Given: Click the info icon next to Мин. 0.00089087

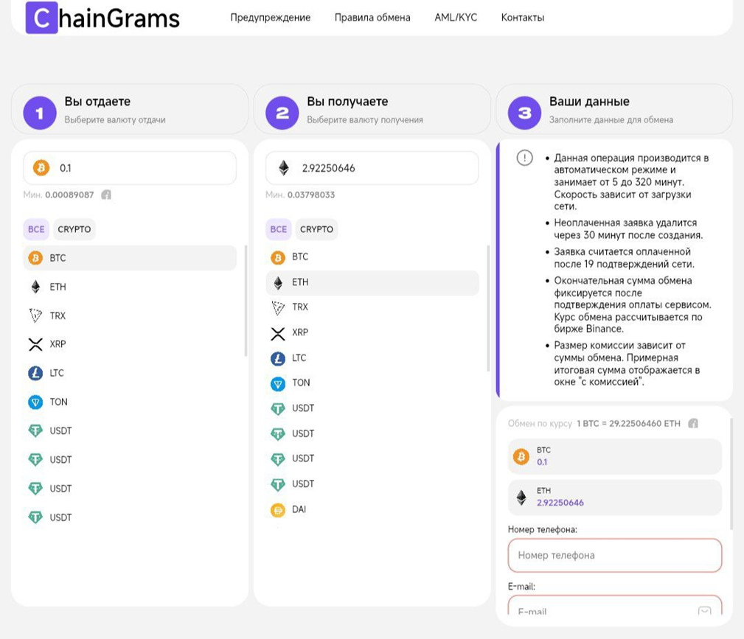Looking at the screenshot, I should pos(106,195).
